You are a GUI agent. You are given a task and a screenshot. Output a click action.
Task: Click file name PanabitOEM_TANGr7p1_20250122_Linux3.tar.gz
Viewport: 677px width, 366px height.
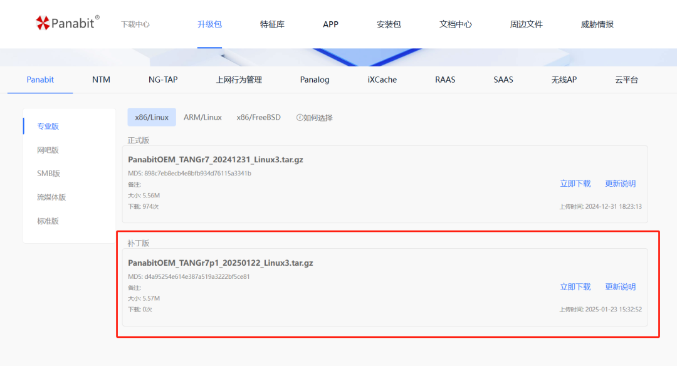point(220,263)
